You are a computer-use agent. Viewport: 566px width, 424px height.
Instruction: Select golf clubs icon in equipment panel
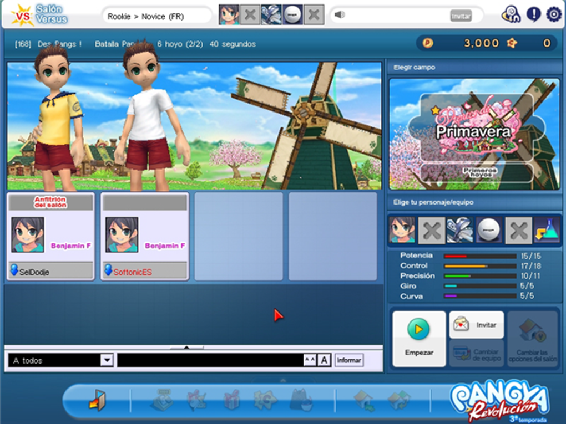coord(459,230)
